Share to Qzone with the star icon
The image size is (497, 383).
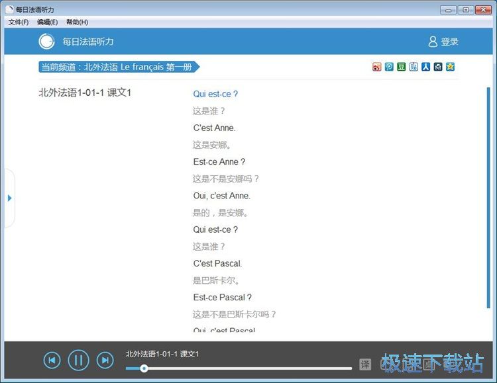pos(450,67)
